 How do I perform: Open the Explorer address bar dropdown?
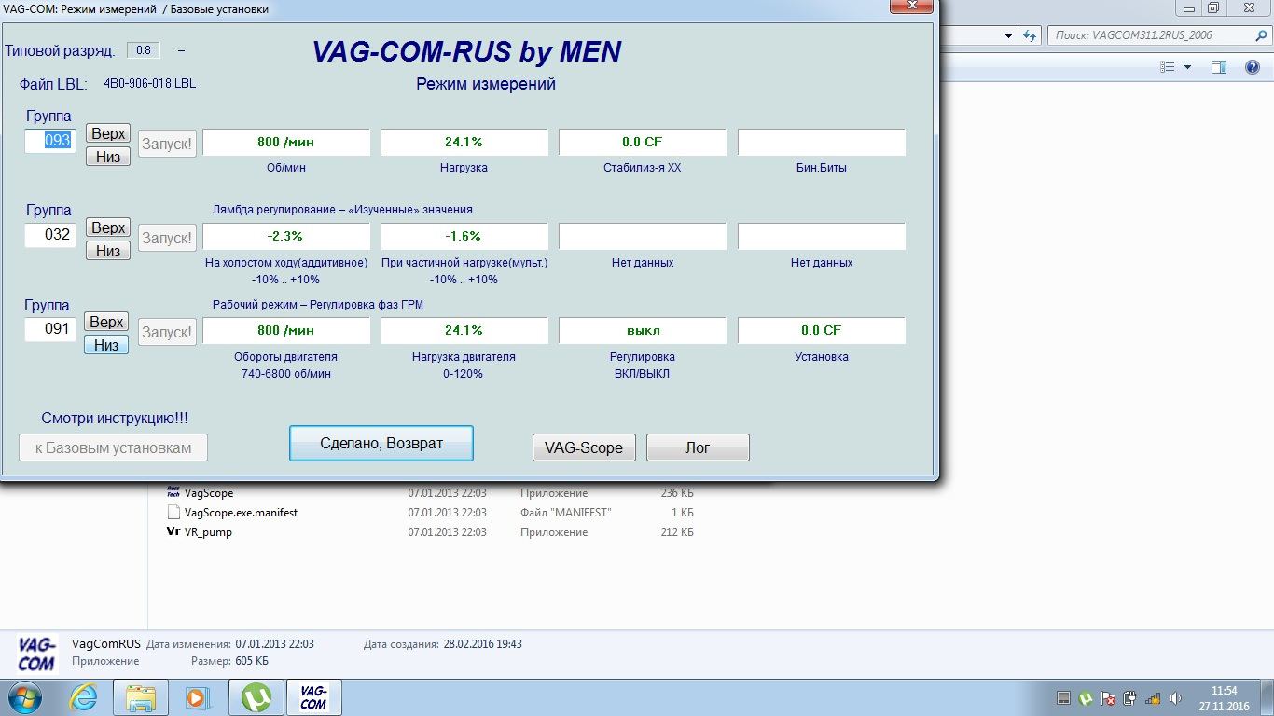point(1009,35)
